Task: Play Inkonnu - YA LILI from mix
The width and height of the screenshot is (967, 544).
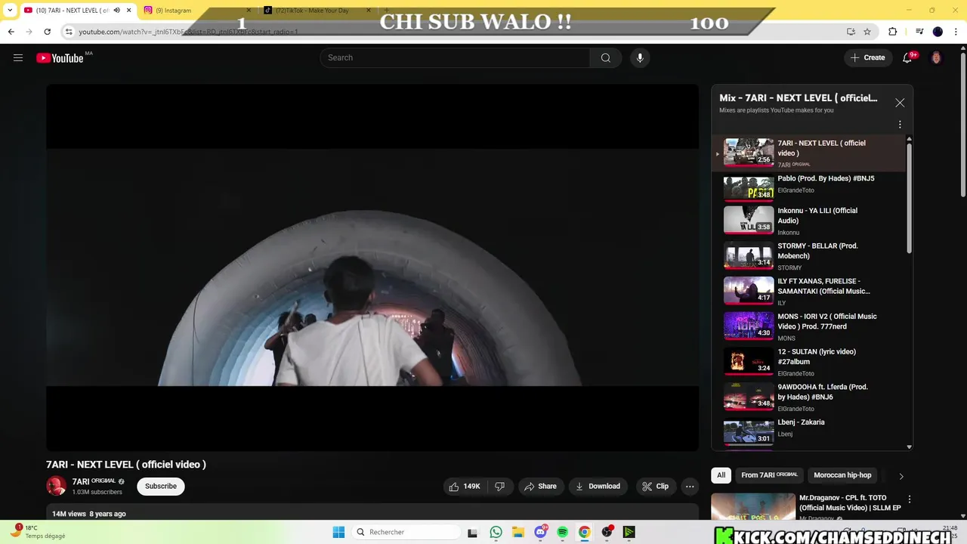Action: [x=808, y=221]
